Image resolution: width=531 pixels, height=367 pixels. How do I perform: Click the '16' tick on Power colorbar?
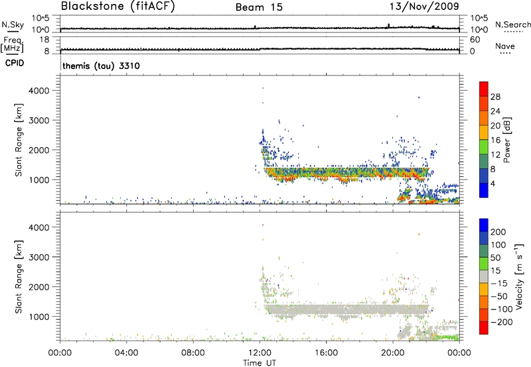click(495, 140)
